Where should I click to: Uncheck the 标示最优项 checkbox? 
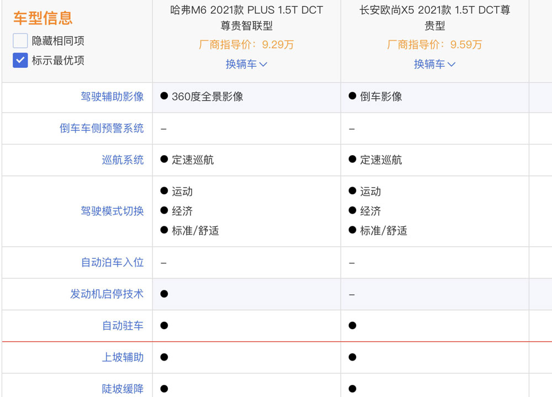tap(20, 60)
